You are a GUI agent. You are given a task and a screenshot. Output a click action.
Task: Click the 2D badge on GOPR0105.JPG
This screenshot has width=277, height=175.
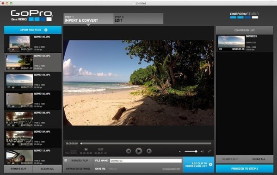click(x=9, y=50)
